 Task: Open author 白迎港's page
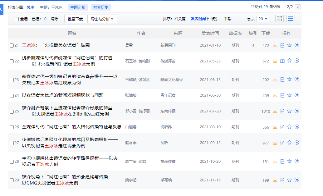pos(131,127)
